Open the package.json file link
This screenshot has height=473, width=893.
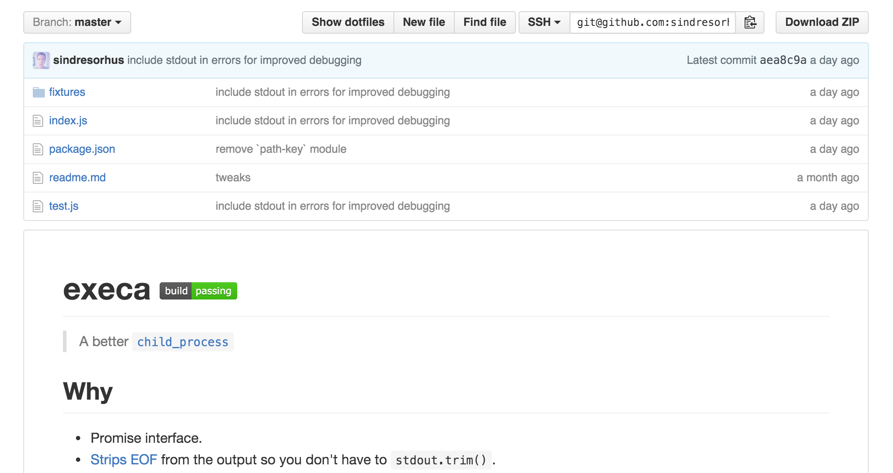82,149
